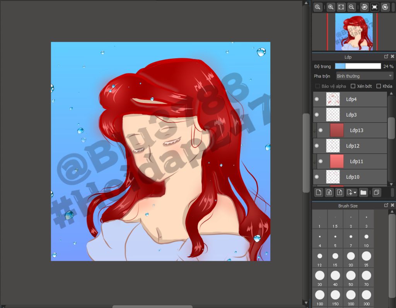Screen dimensions: 396x308
Task: Select the Lớp3 layer name
Action: (351, 115)
